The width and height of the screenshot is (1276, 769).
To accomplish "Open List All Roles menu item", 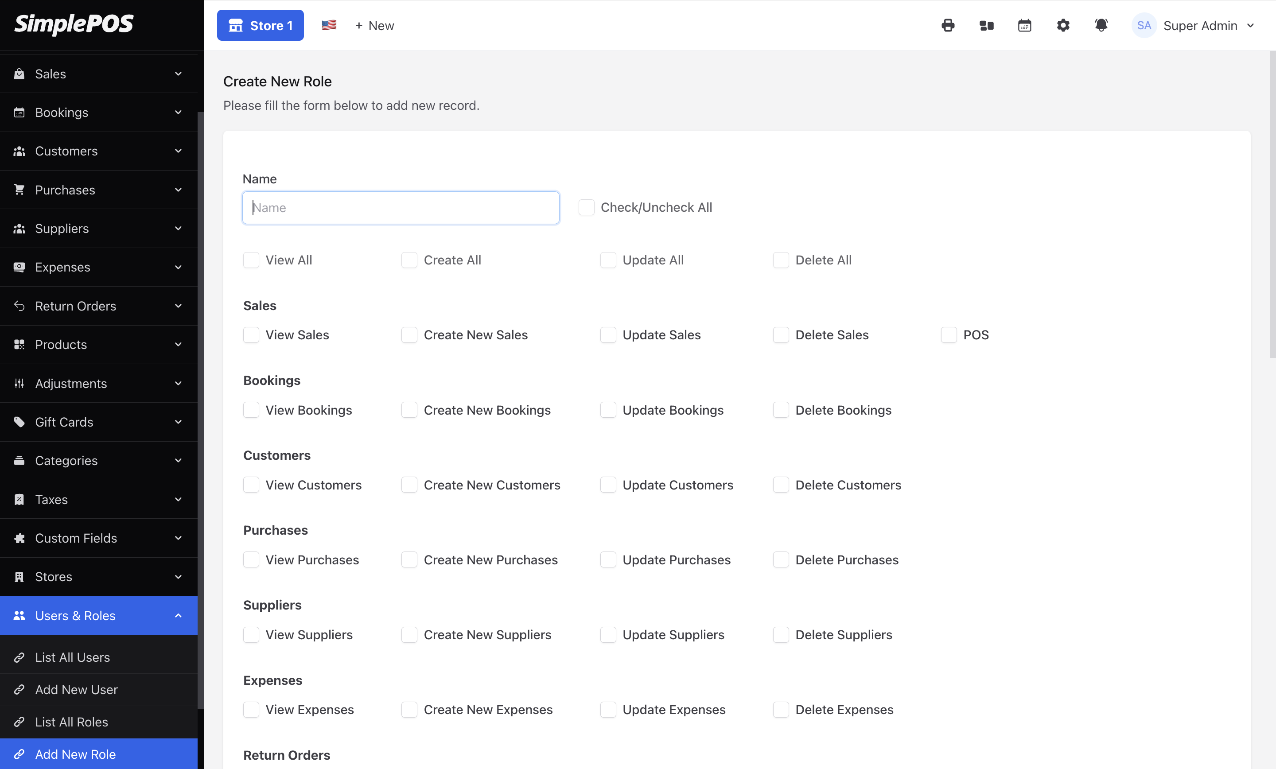I will tap(71, 722).
